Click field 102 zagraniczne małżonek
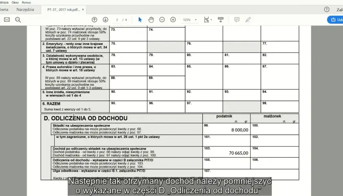 pos(275,140)
